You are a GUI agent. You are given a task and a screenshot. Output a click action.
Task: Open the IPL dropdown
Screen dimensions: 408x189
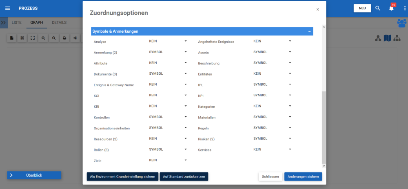(272, 84)
